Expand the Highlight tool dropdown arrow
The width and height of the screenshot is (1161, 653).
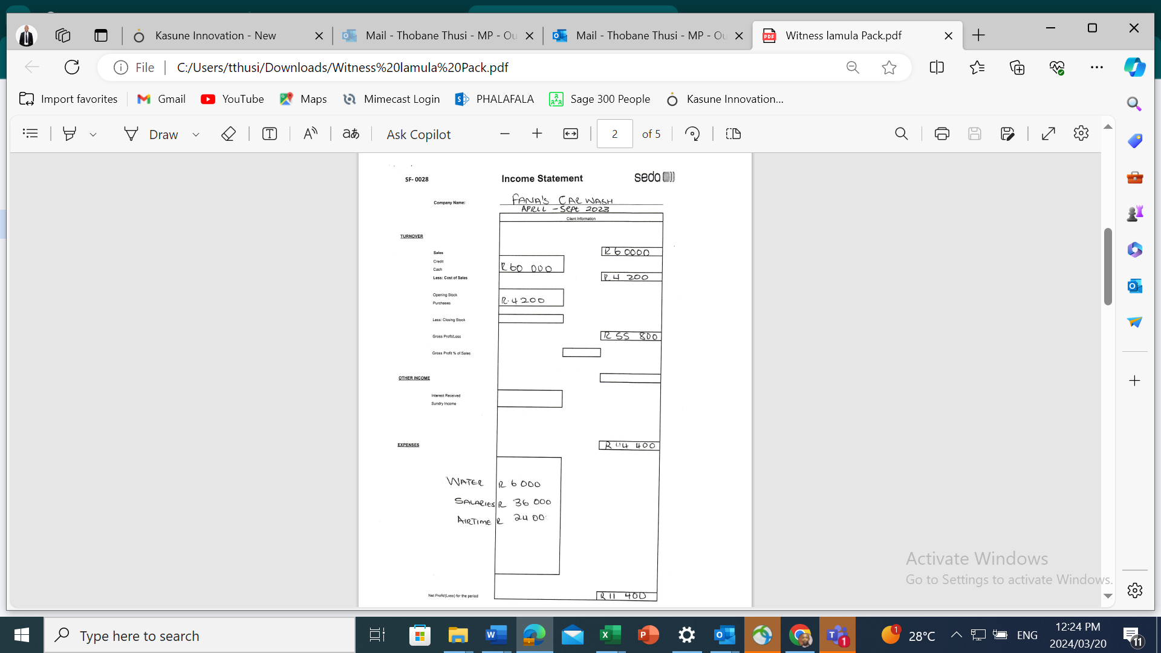(93, 134)
